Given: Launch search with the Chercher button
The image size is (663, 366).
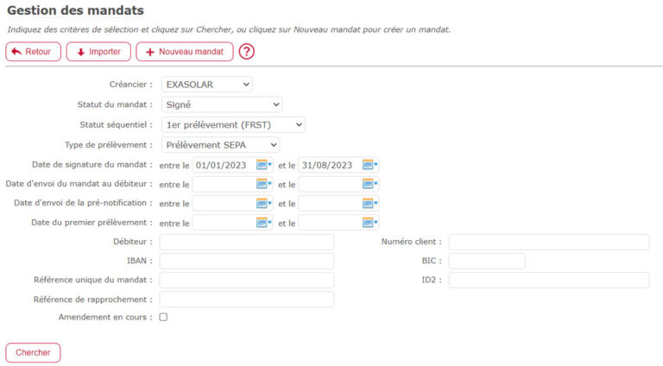Looking at the screenshot, I should pyautogui.click(x=33, y=352).
